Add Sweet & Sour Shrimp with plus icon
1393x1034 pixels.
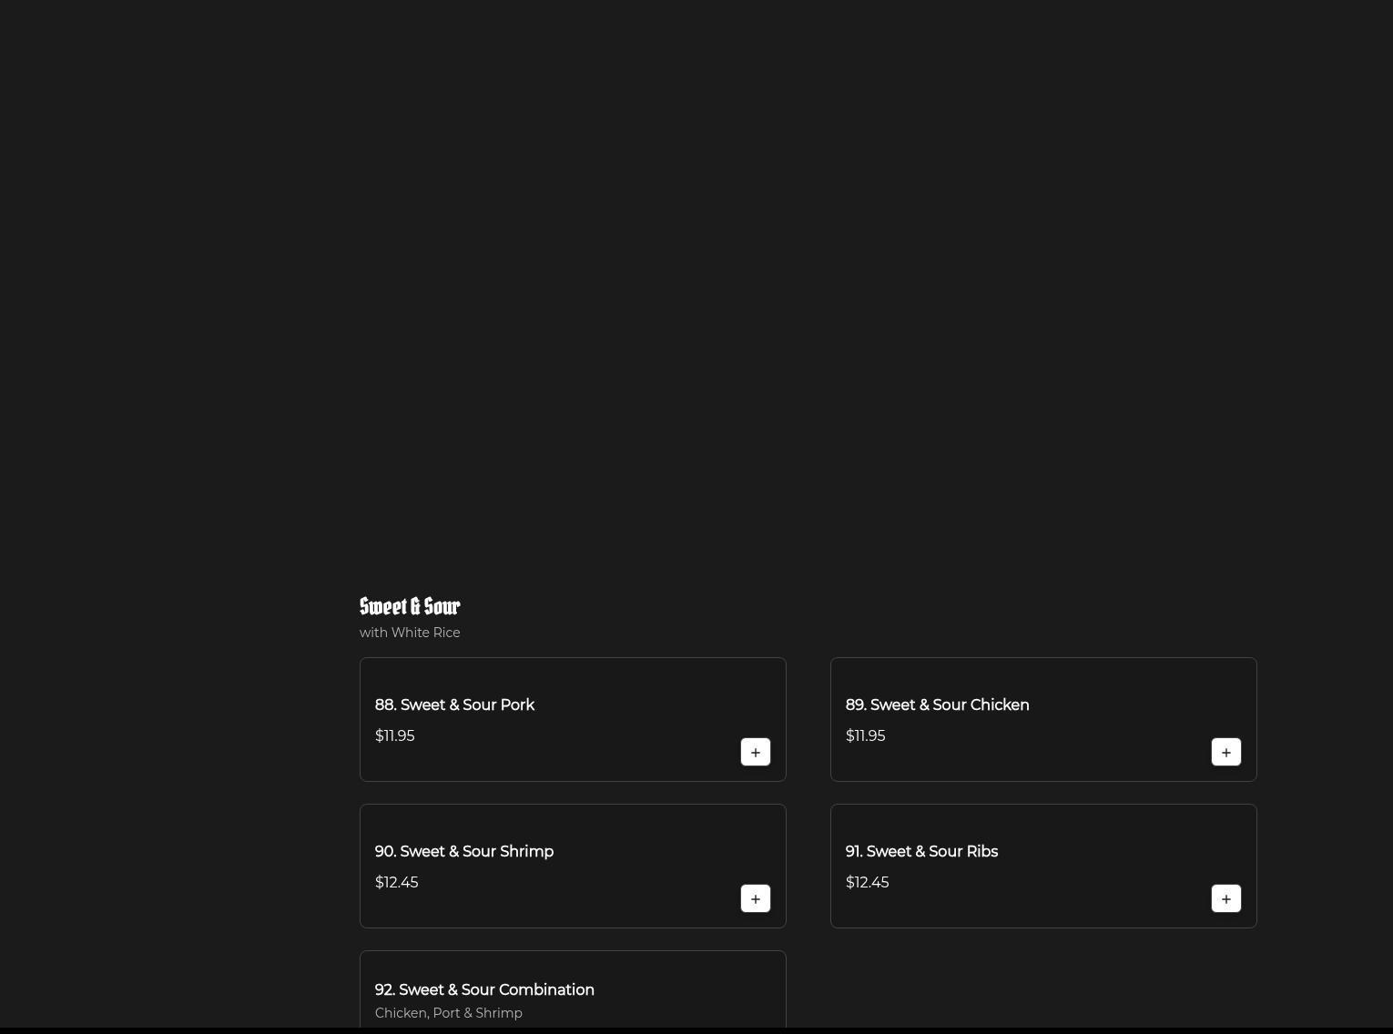pos(755,898)
